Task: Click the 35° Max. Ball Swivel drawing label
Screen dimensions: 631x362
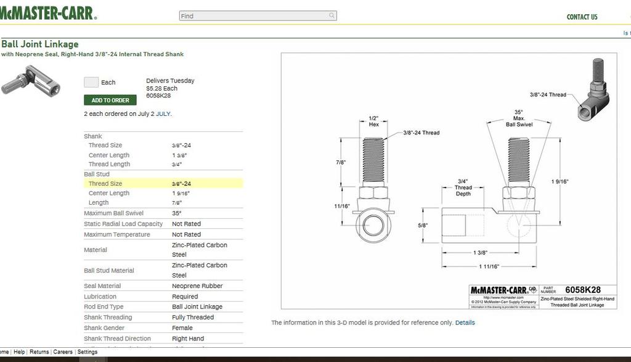Action: pyautogui.click(x=519, y=118)
